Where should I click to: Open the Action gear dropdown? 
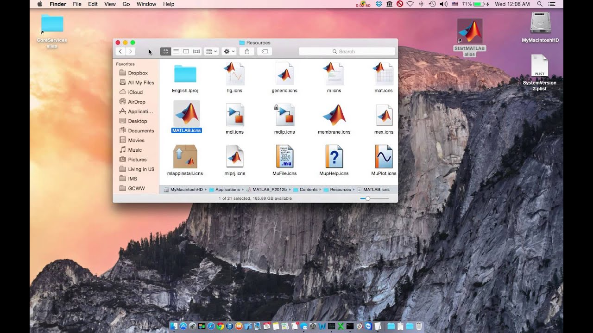point(229,51)
